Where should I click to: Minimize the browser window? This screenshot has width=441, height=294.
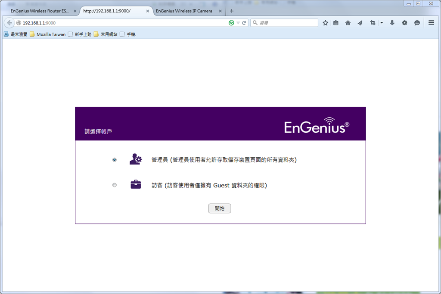pos(409,3)
